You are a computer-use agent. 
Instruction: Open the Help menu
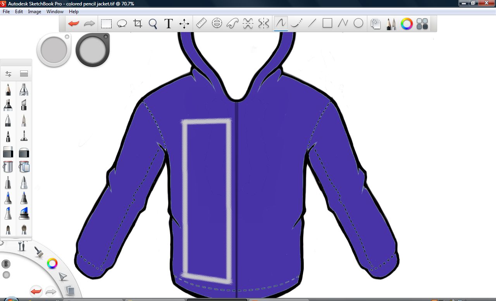pos(74,12)
